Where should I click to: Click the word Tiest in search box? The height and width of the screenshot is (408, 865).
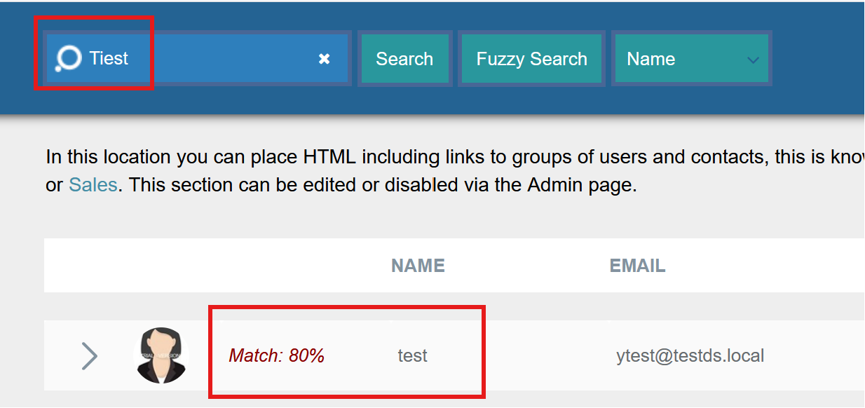pyautogui.click(x=109, y=58)
